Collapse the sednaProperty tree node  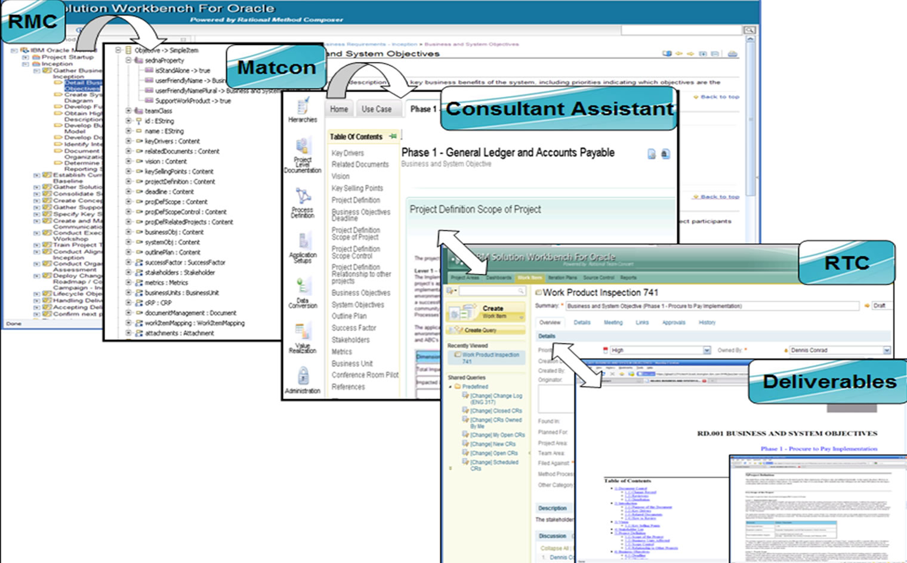(x=128, y=60)
